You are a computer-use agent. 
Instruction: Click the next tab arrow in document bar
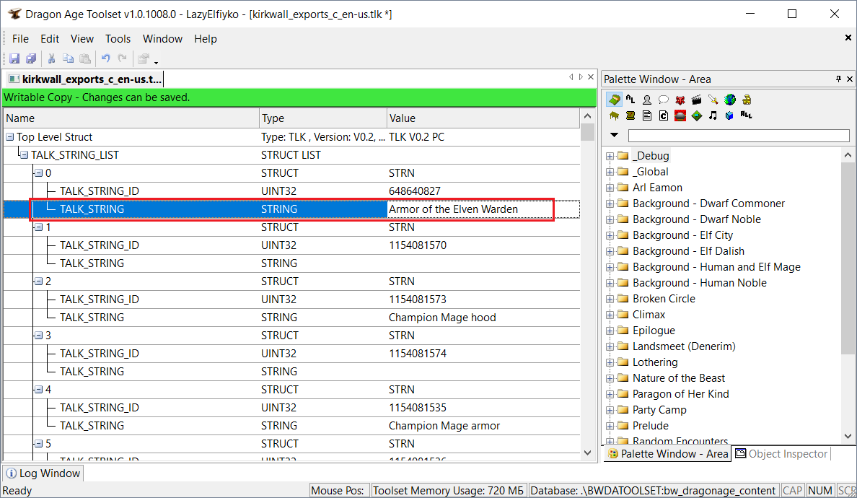pyautogui.click(x=581, y=77)
